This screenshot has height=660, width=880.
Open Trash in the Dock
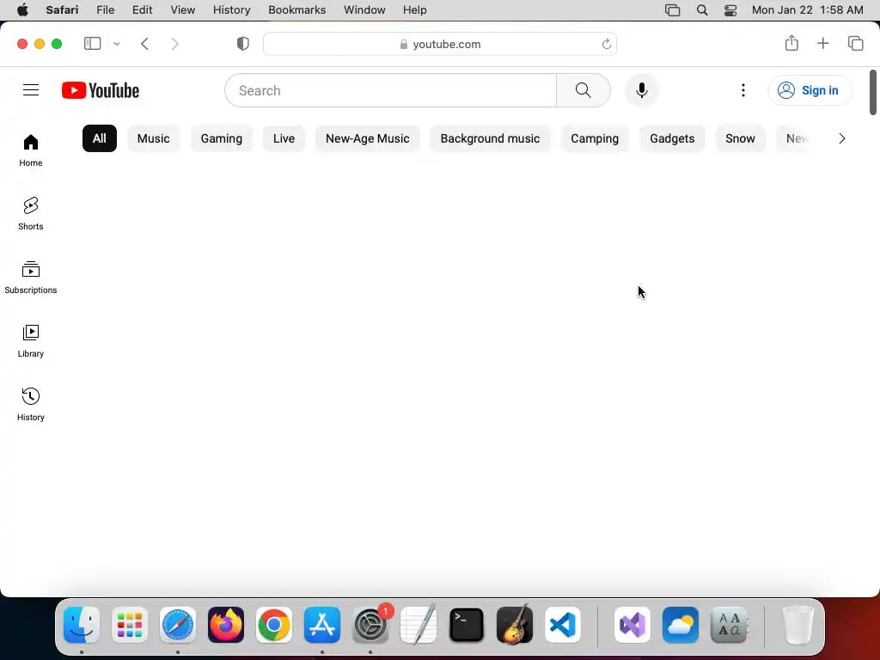coord(797,625)
